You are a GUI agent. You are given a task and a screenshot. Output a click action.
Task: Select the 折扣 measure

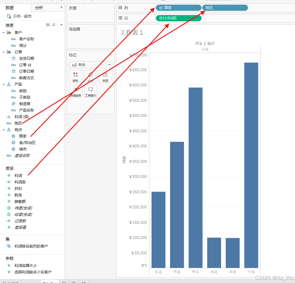pyautogui.click(x=18, y=188)
